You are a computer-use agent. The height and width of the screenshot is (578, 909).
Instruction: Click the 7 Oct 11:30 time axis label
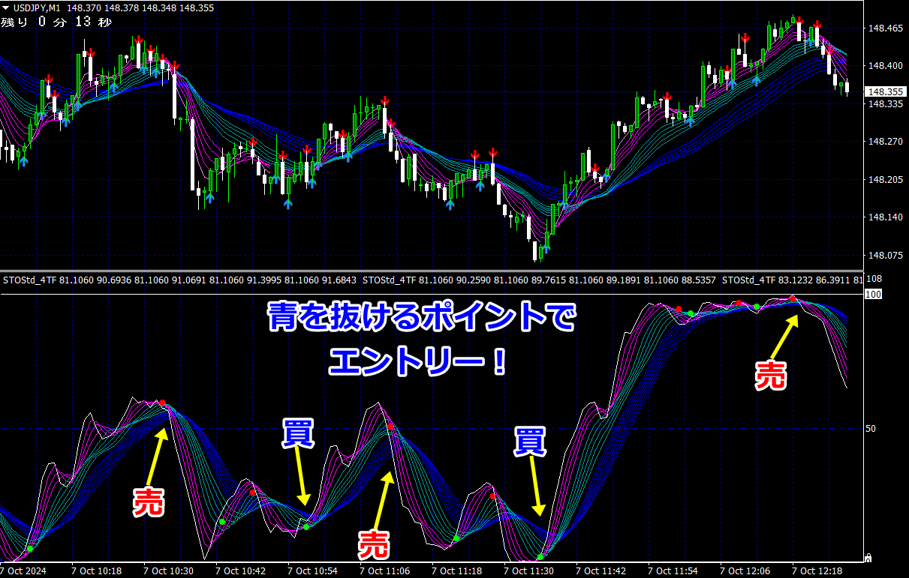529,571
